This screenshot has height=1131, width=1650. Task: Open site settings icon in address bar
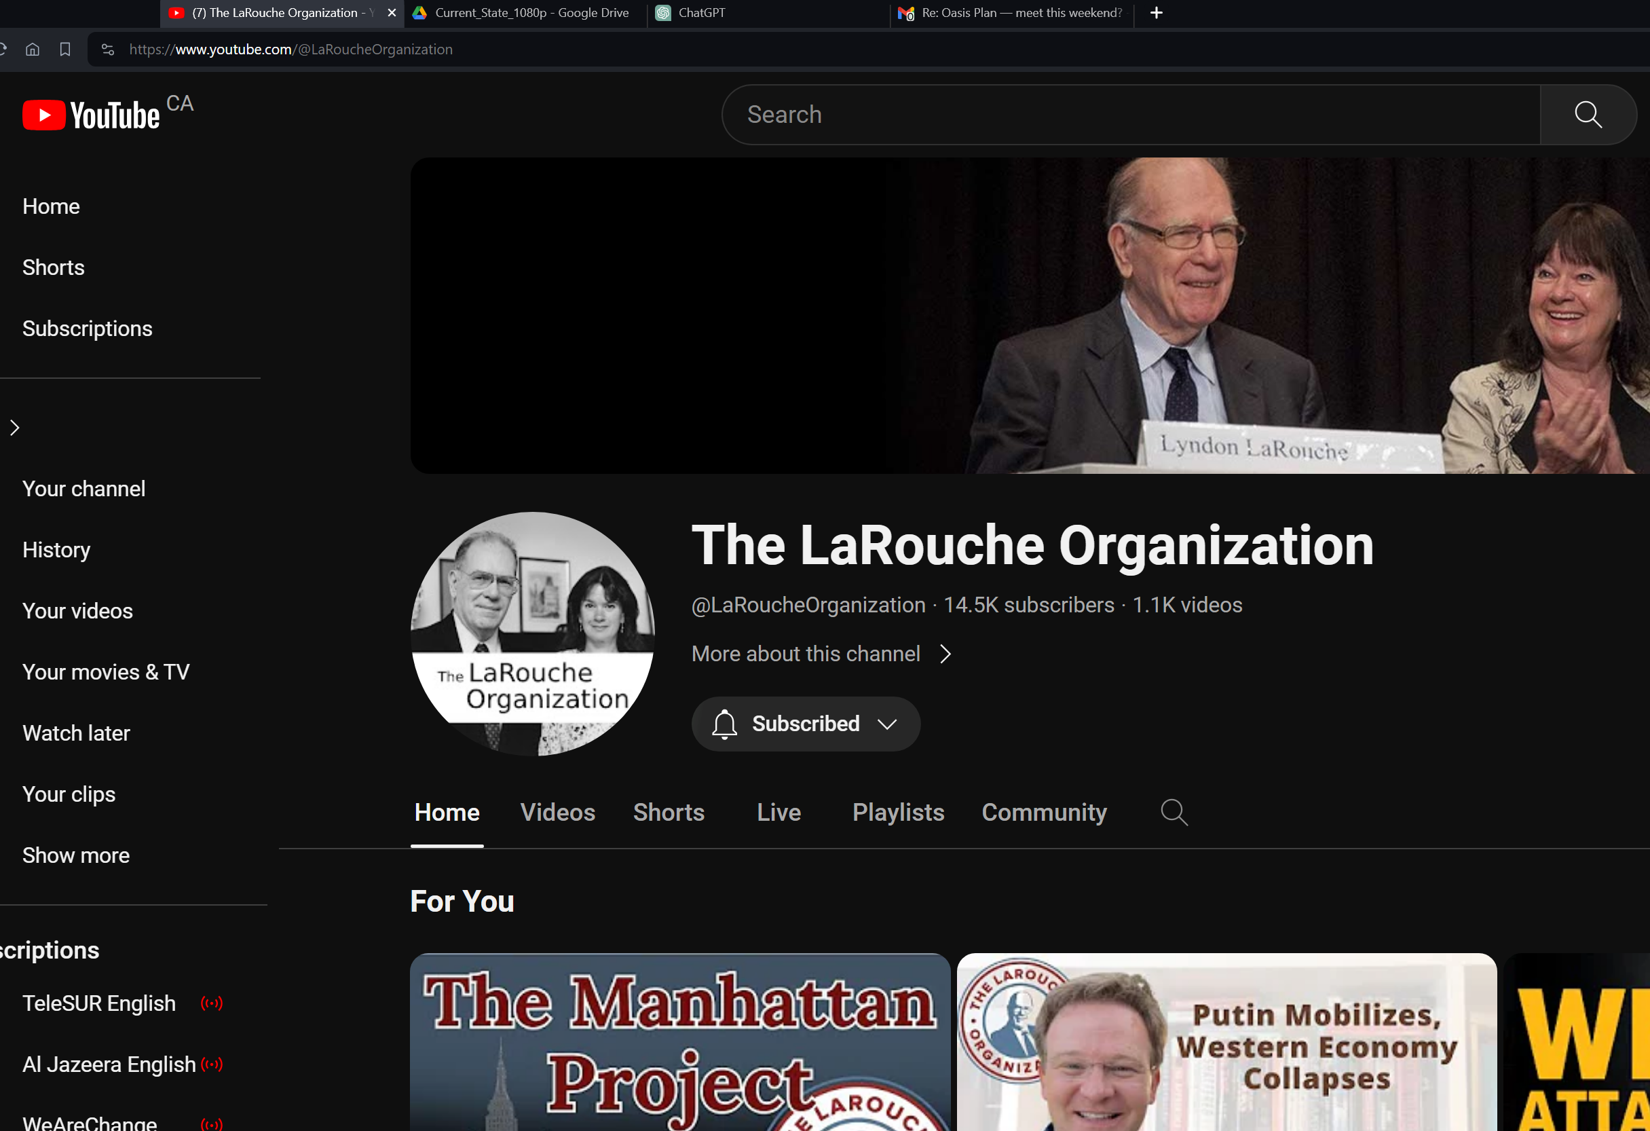(x=108, y=49)
